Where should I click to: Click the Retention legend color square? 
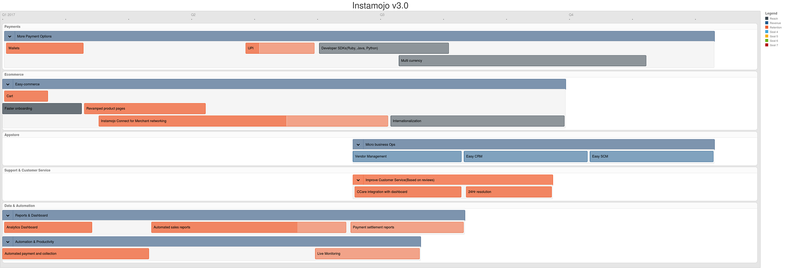point(766,27)
